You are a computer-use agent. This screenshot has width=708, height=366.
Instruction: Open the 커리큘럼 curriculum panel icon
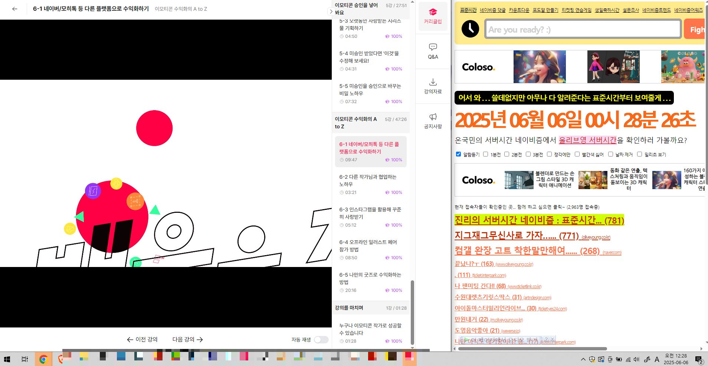(433, 16)
